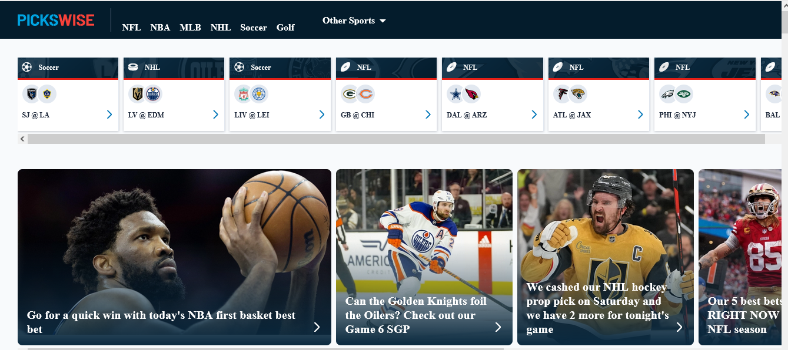
Task: Click arrow on NBA first basket article
Action: (x=317, y=327)
